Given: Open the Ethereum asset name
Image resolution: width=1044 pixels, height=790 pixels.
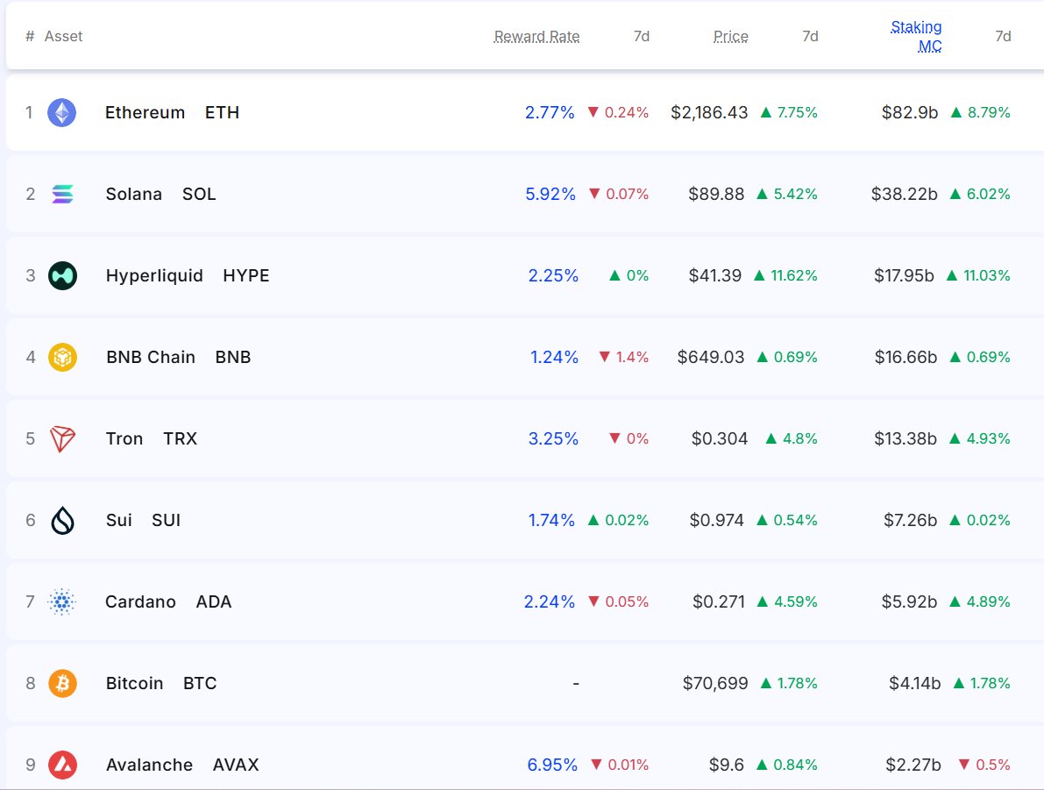Looking at the screenshot, I should coord(146,112).
